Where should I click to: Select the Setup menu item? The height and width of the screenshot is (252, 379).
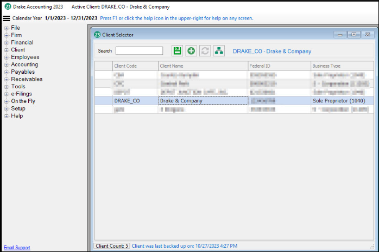[18, 108]
